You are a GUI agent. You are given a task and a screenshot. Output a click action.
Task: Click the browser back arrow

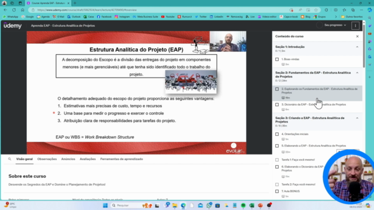pyautogui.click(x=5, y=10)
